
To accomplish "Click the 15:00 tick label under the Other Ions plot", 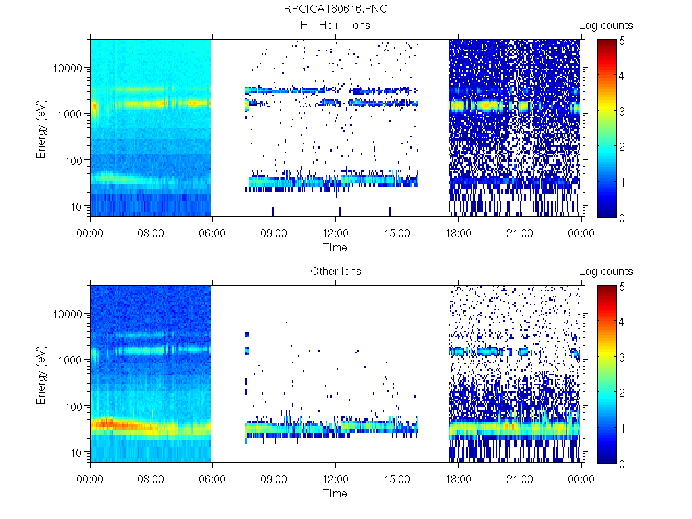I will [397, 479].
